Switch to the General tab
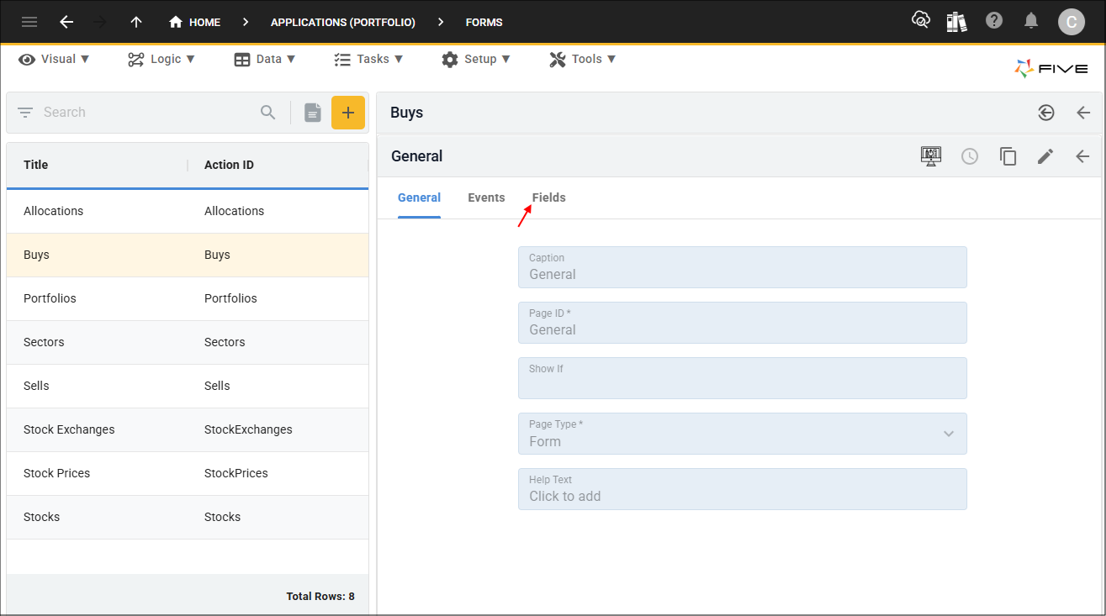The height and width of the screenshot is (616, 1106). 419,197
